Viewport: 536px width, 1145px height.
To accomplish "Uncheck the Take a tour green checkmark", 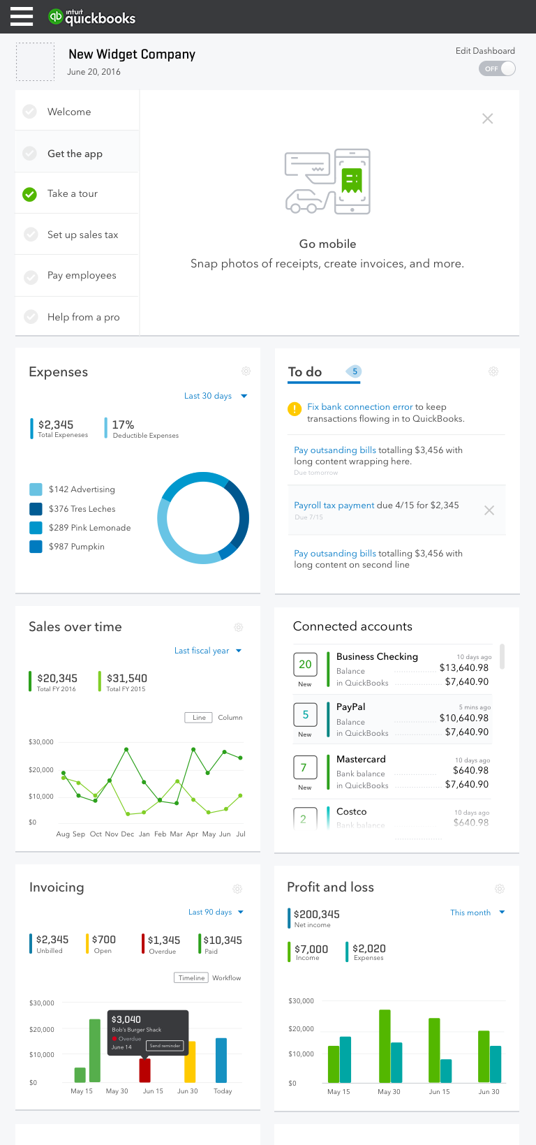I will pos(30,194).
